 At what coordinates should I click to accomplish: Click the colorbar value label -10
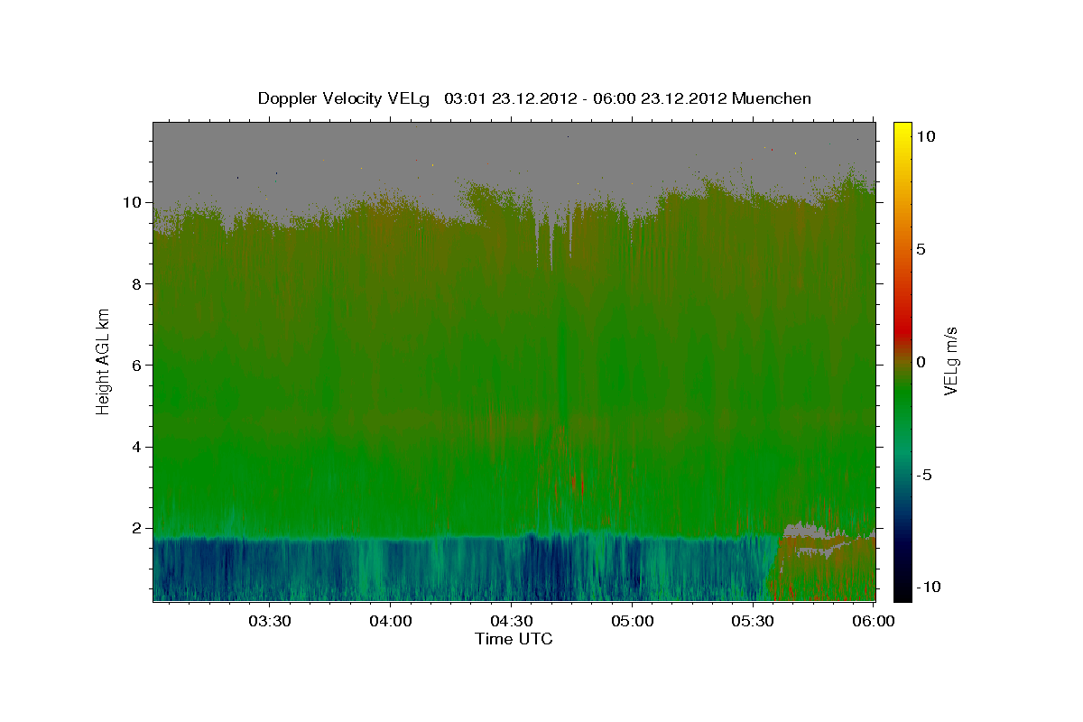point(928,588)
